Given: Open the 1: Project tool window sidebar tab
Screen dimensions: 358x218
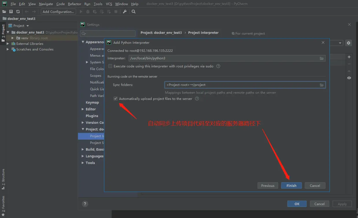Looking at the screenshot, I should [3, 33].
